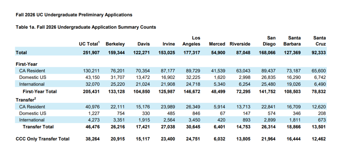Select the Los Angeles column header
This screenshot has width=341, height=157.
click(191, 41)
